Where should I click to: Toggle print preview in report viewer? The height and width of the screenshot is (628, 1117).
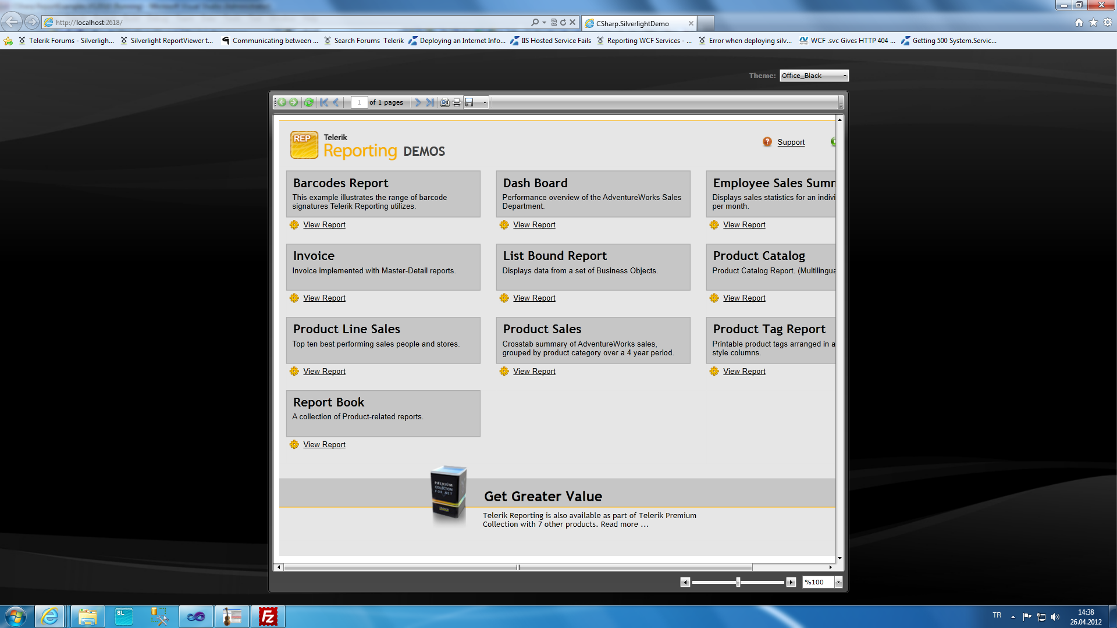[444, 102]
